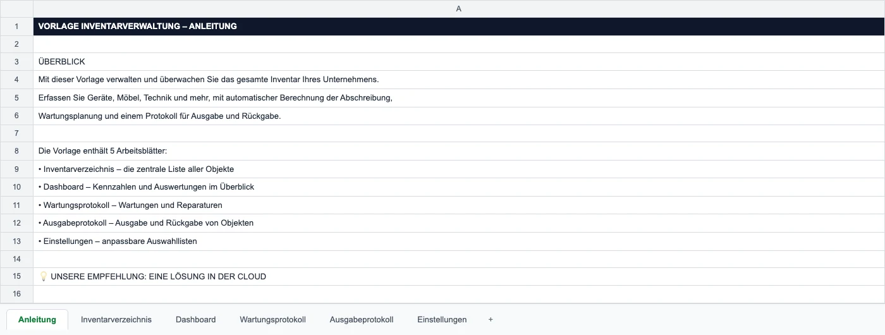Select cell 'Die Vorlage enthält 5 Arbeitsblätter:'
The image size is (885, 335).
458,151
